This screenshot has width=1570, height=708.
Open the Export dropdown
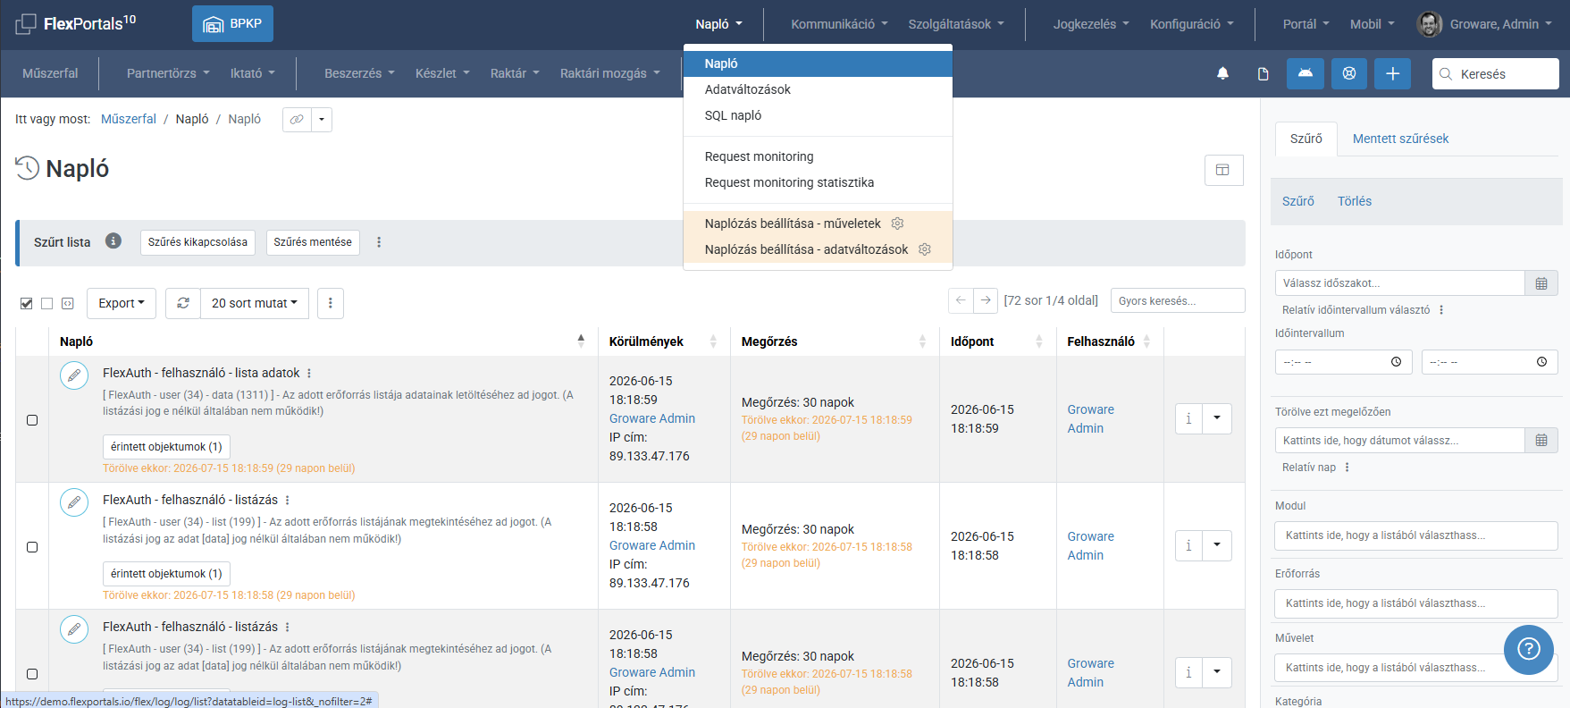click(x=122, y=303)
